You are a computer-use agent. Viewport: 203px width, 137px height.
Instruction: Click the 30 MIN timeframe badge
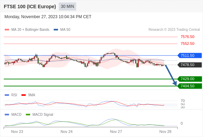(67, 7)
